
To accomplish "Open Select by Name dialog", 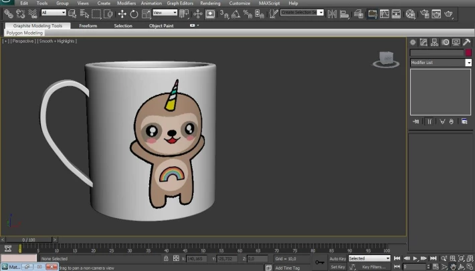I will click(84, 14).
